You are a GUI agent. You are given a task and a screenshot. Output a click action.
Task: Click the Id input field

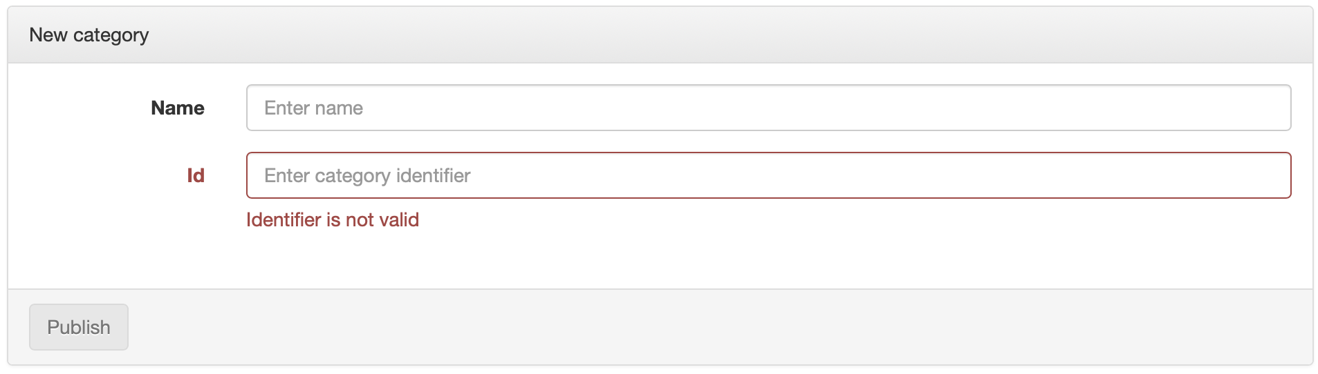[x=768, y=175]
